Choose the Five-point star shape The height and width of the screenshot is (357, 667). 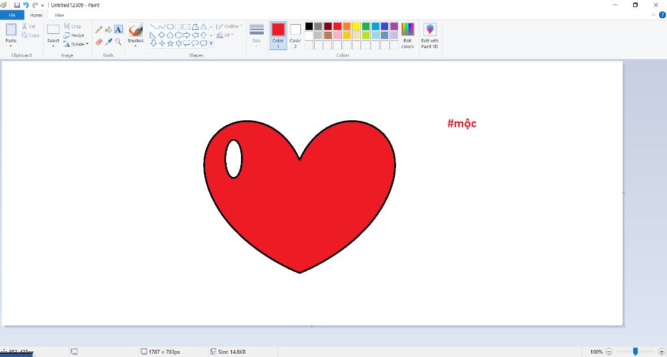[x=170, y=43]
